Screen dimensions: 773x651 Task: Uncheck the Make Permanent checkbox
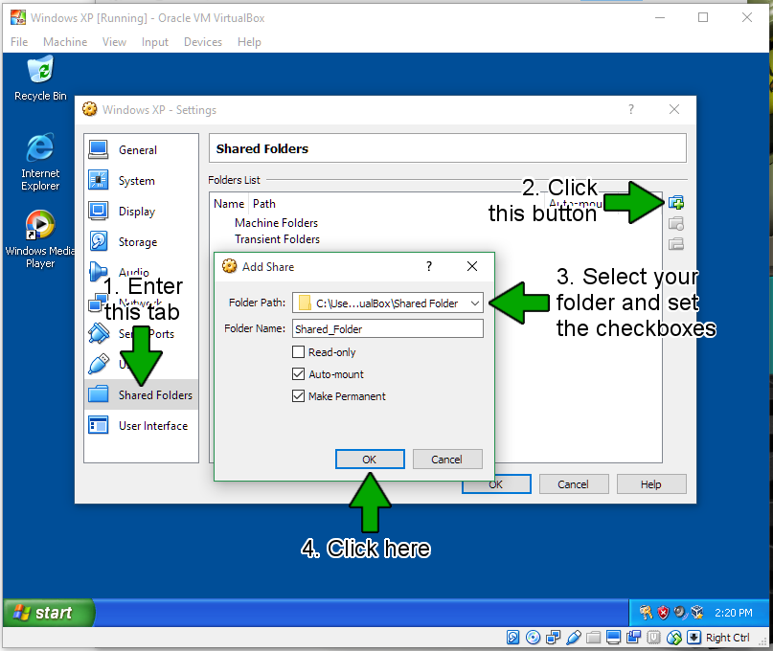[298, 395]
